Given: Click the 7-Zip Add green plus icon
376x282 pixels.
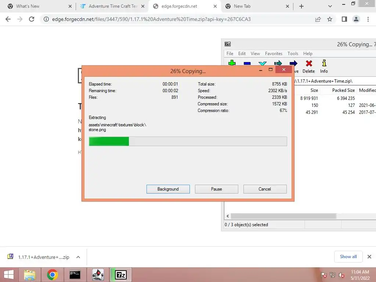Looking at the screenshot, I should tap(232, 63).
